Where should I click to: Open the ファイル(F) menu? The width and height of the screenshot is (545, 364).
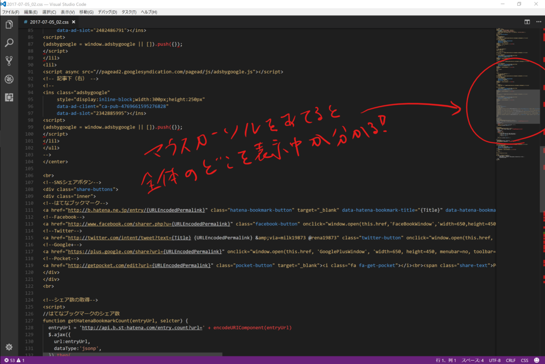coord(11,12)
